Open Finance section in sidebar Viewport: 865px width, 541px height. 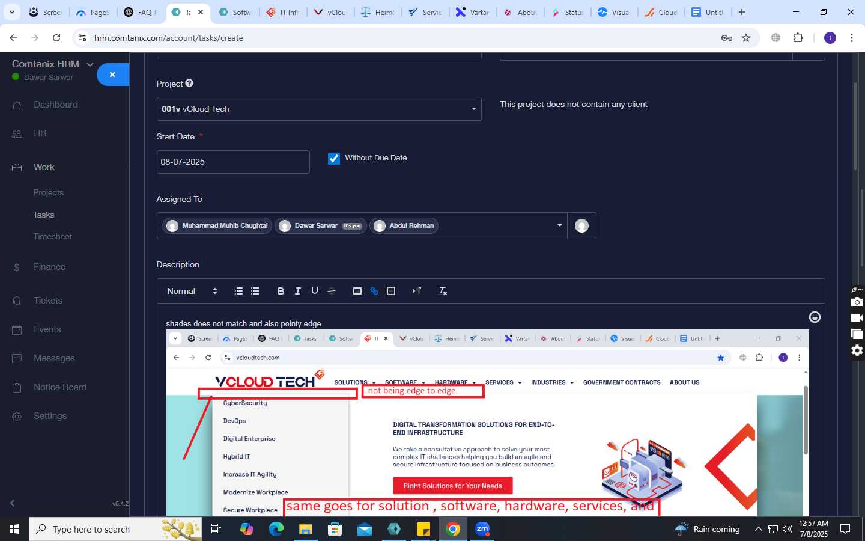(x=49, y=267)
